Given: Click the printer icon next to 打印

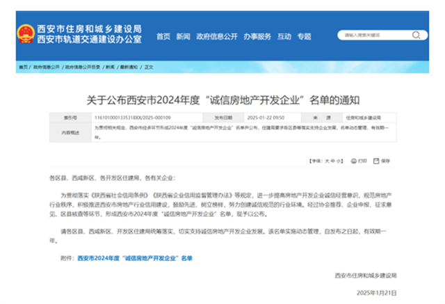Looking at the screenshot, I should (x=354, y=161).
